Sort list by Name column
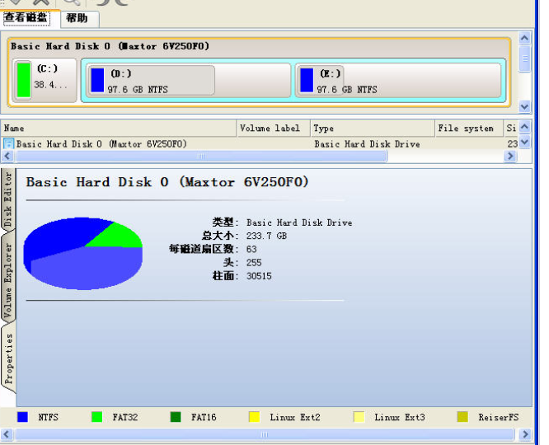Image resolution: width=549 pixels, height=445 pixels. (119, 128)
